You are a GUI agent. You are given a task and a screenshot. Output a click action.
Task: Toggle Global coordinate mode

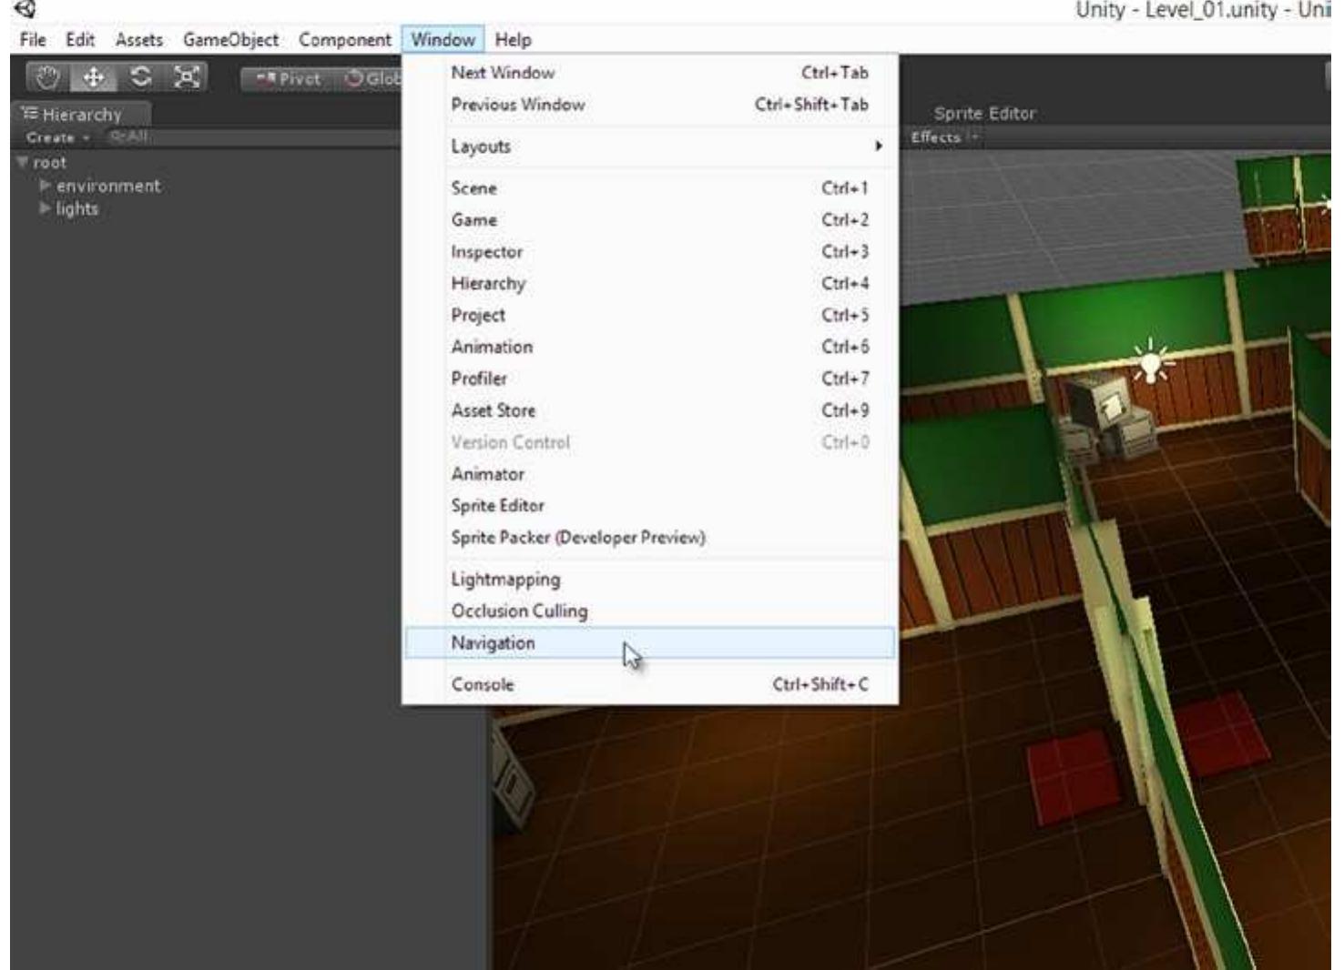click(380, 79)
